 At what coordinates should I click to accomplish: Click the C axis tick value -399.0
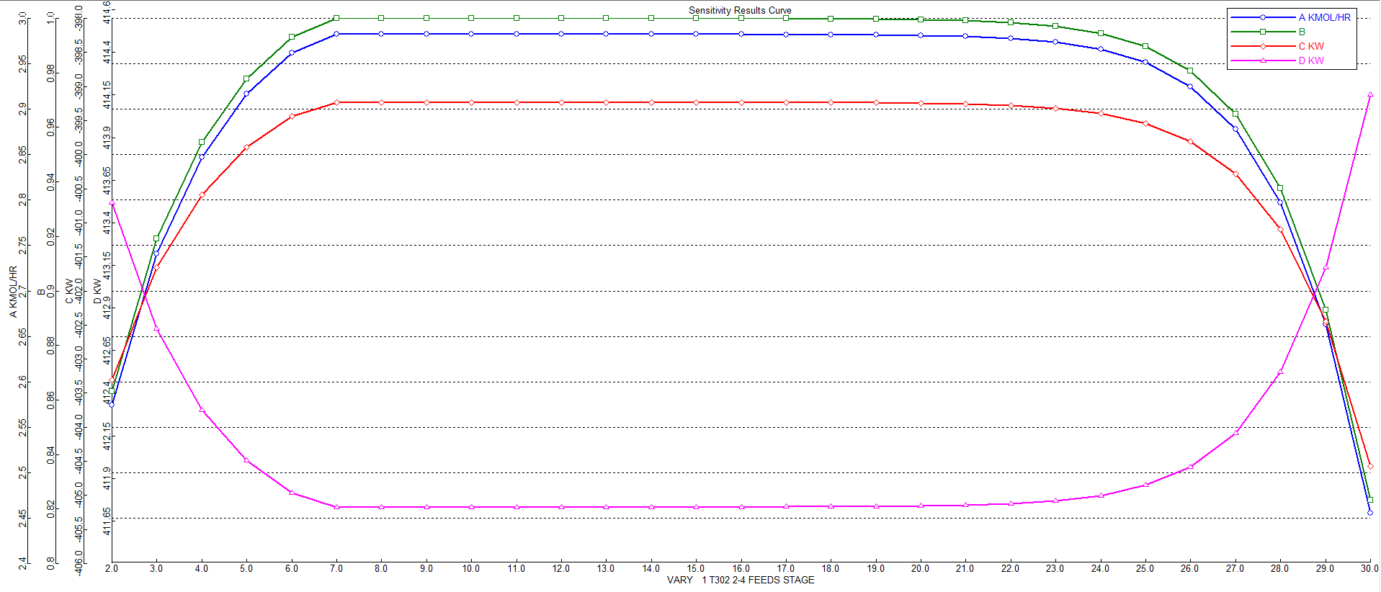click(79, 86)
